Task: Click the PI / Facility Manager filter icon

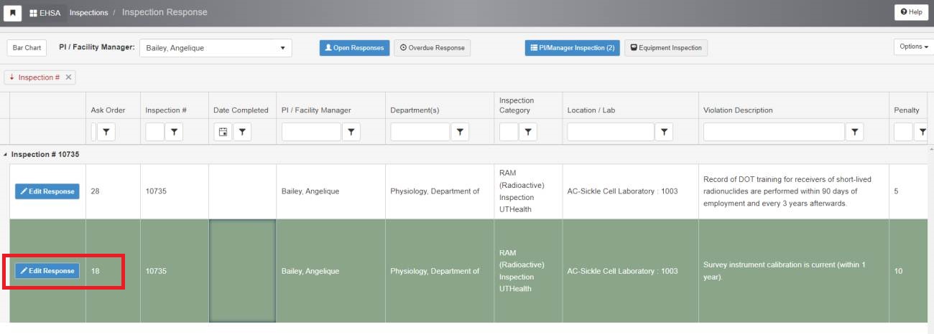Action: (351, 132)
